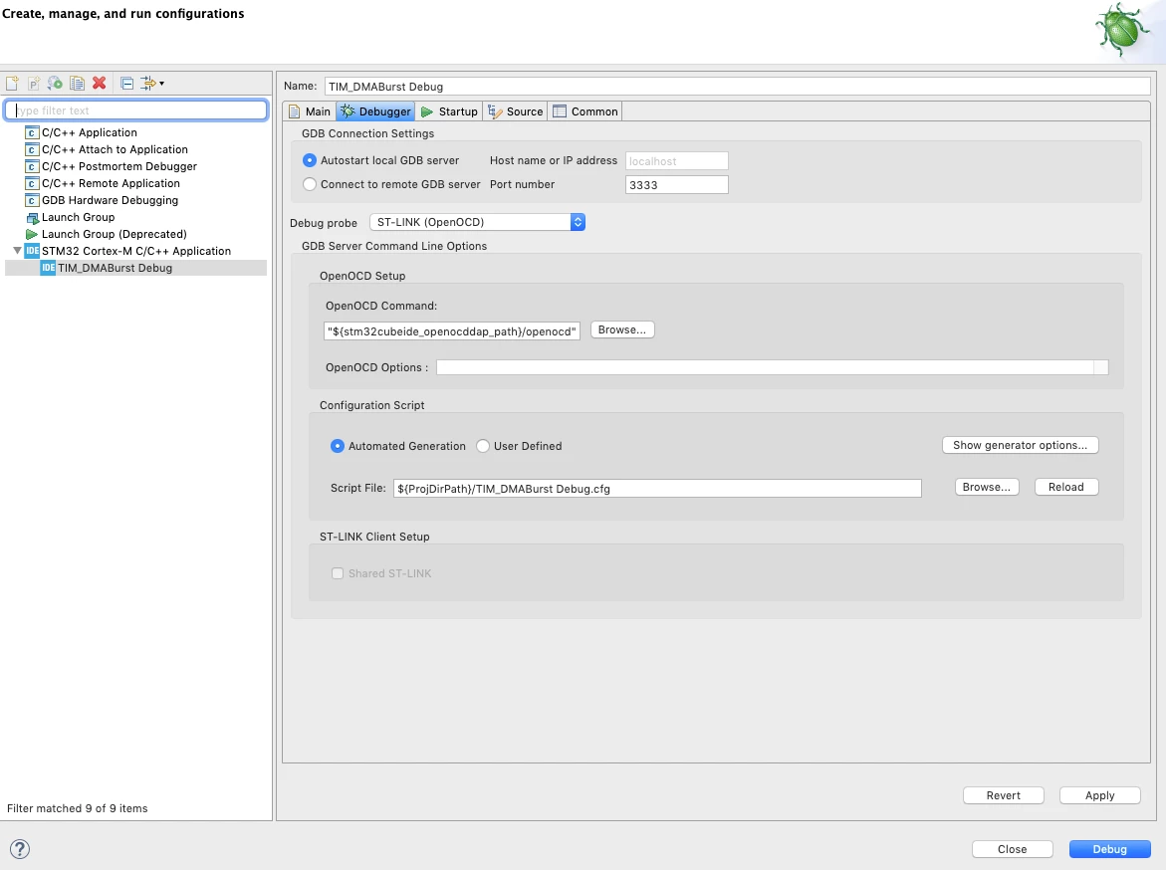The image size is (1166, 870).
Task: Click the C/C++ Postmortem Debugger icon
Action: 32,167
